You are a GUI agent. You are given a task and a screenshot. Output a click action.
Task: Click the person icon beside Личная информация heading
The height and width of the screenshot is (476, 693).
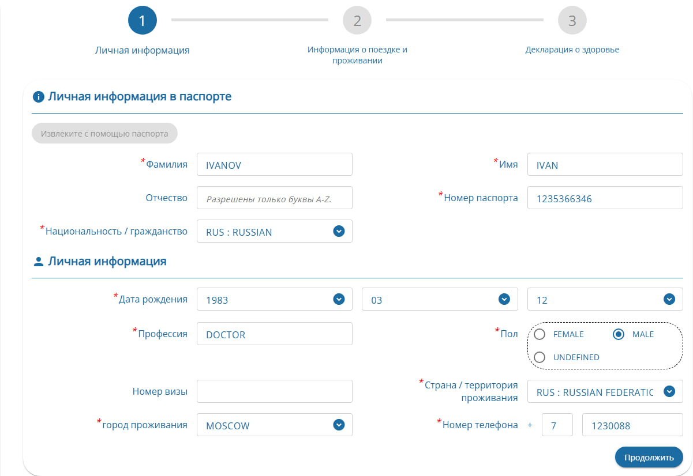pyautogui.click(x=39, y=262)
